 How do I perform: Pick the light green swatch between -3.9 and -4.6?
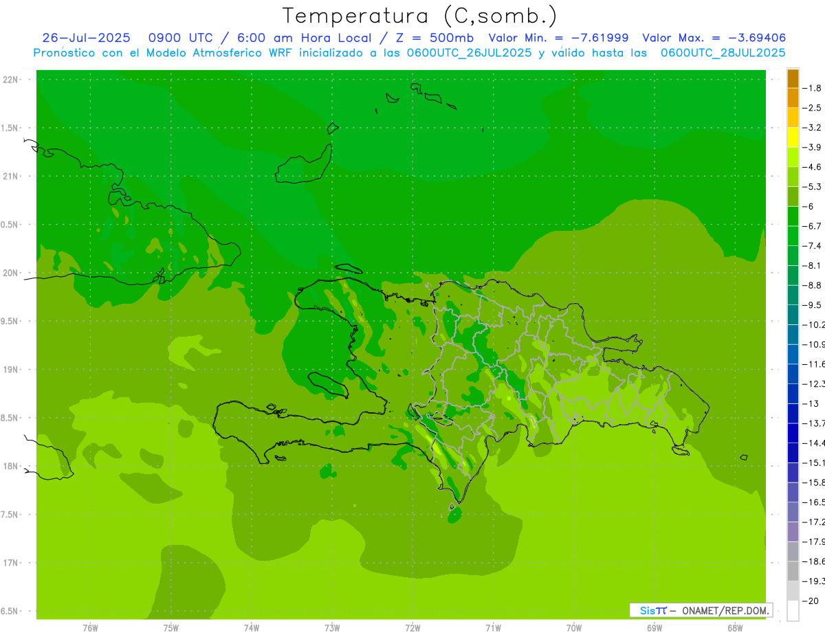point(793,157)
